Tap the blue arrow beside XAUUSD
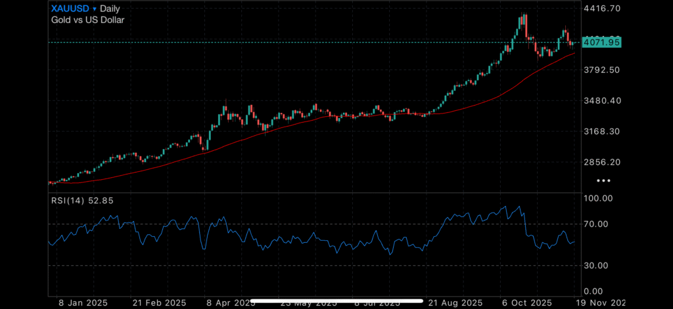The height and width of the screenshot is (309, 673). coord(95,9)
